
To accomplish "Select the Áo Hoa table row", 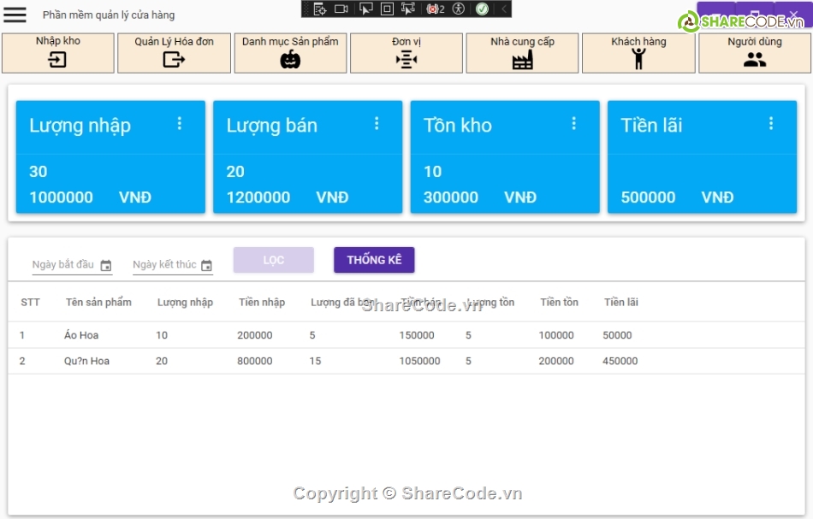I will [x=342, y=335].
